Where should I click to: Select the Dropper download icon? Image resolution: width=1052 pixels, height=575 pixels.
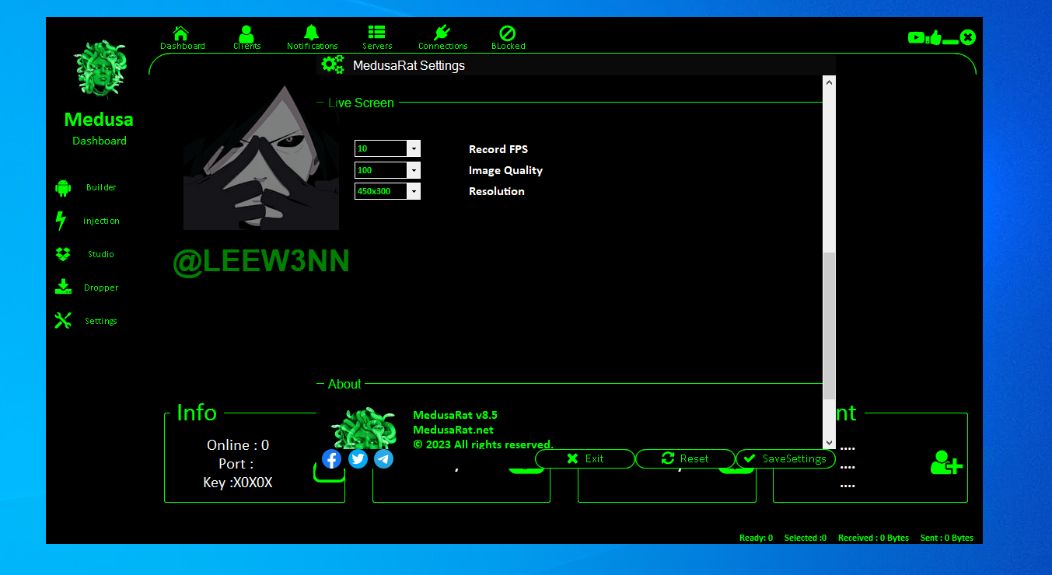click(63, 287)
